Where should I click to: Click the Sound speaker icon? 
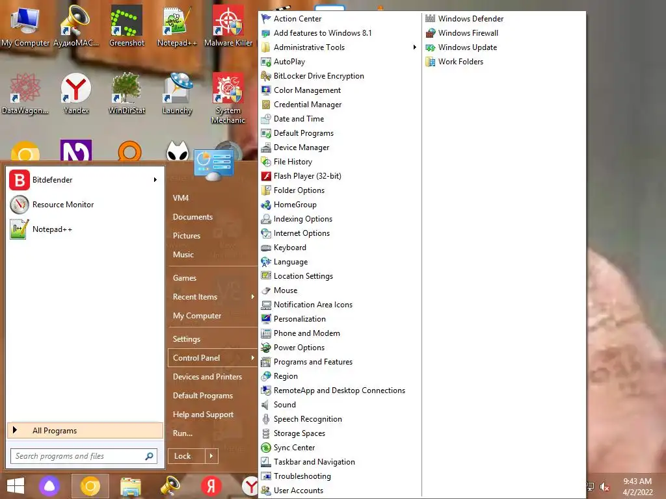pos(266,405)
